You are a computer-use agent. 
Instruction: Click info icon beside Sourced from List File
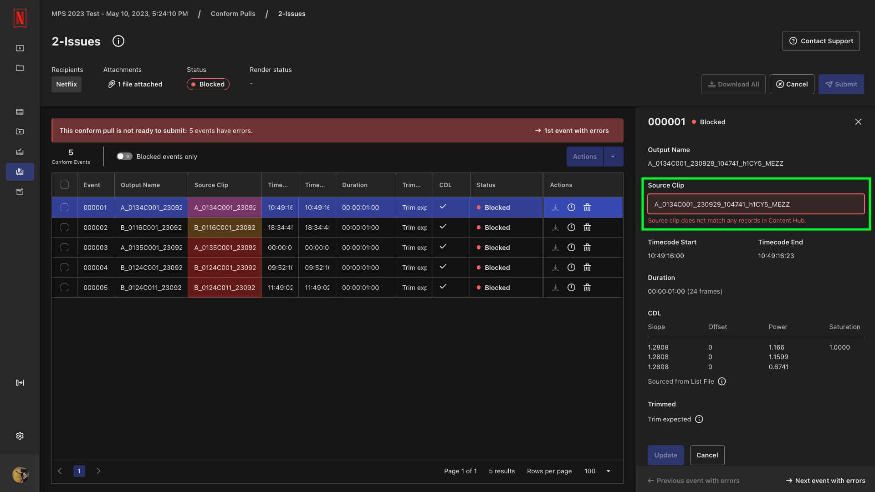[722, 381]
